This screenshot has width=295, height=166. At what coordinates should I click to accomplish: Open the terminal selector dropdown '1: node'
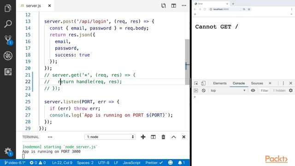(x=110, y=137)
